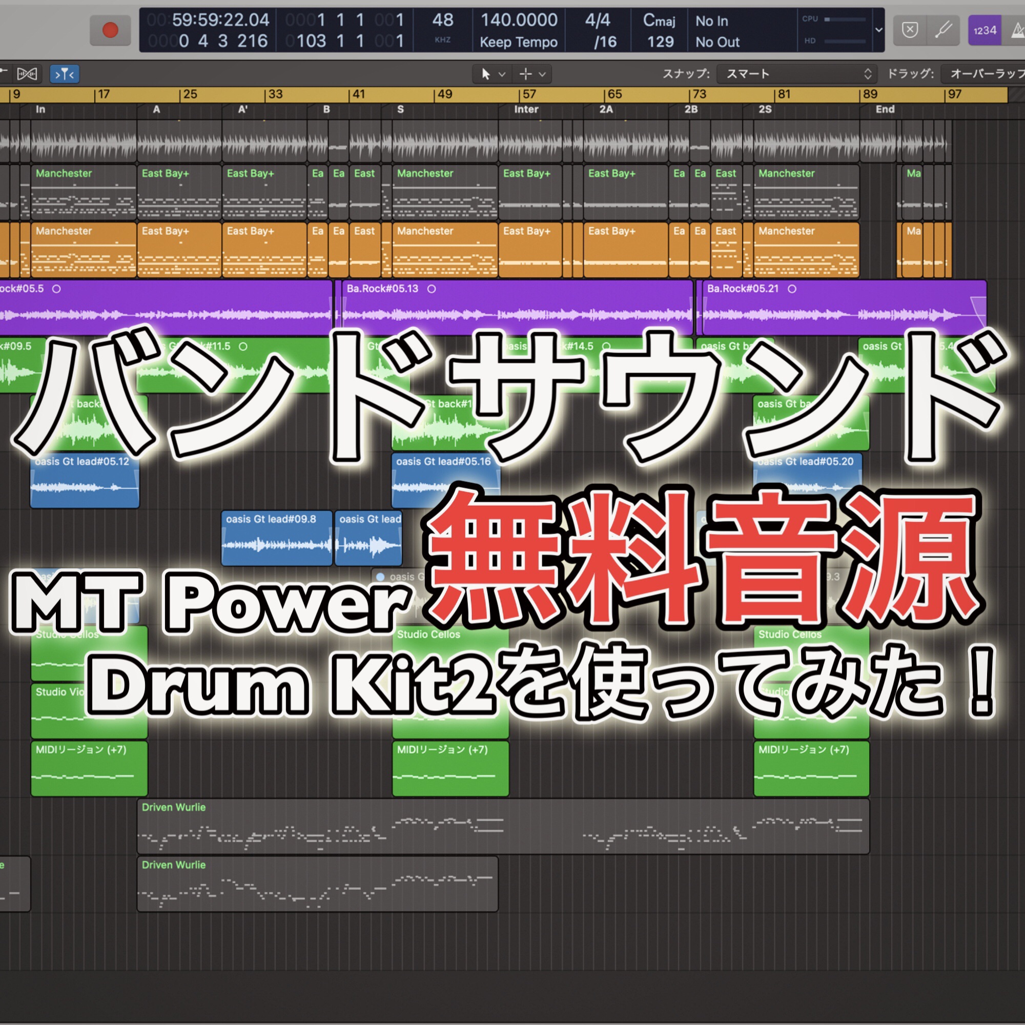Toggle the Replace mode shield icon
The height and width of the screenshot is (1025, 1025).
click(x=910, y=30)
